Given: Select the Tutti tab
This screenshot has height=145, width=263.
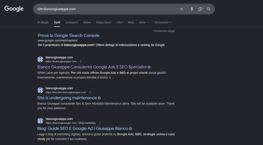Looking at the screenshot, I should pyautogui.click(x=57, y=22).
